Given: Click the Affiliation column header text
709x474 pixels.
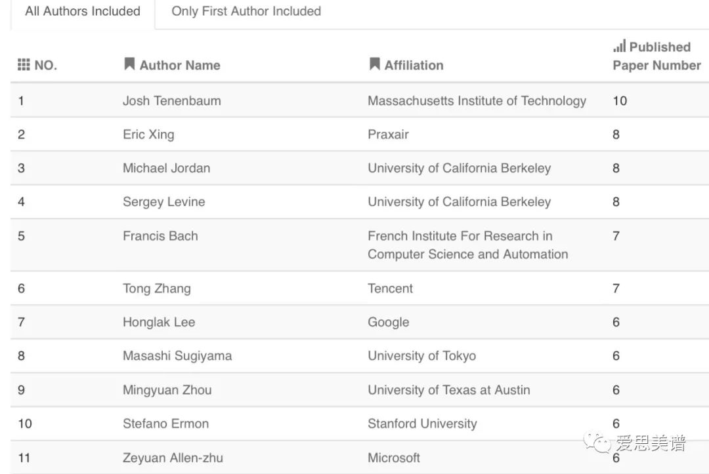Looking at the screenshot, I should pos(414,65).
